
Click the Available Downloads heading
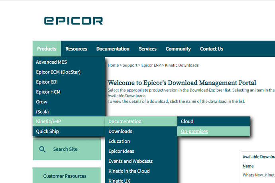coord(259,157)
